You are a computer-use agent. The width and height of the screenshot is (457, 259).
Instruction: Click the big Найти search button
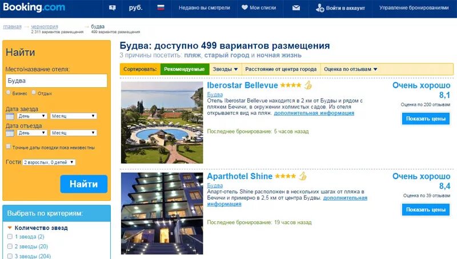tap(84, 184)
